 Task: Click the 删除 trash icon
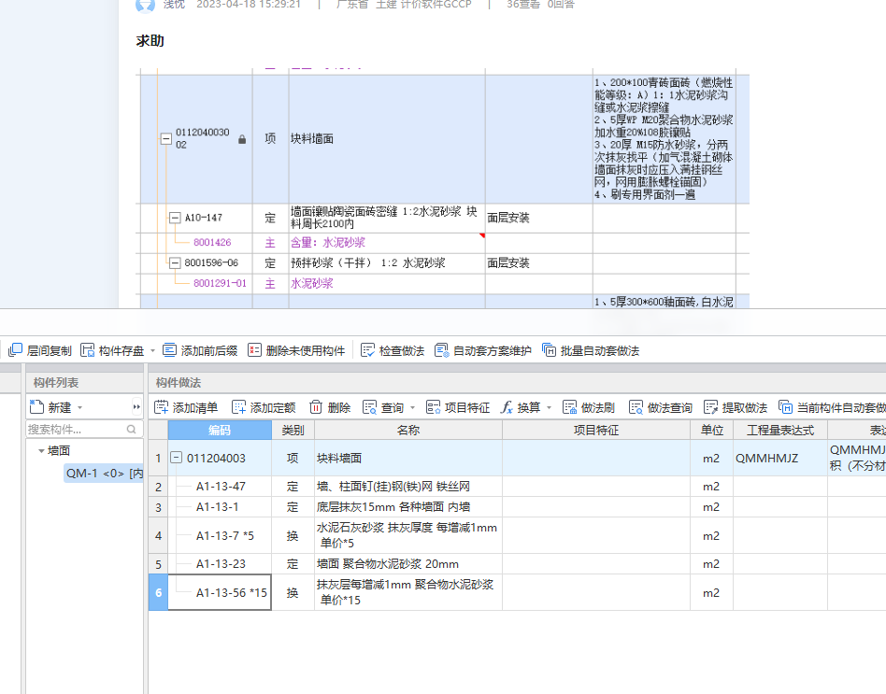coord(316,407)
